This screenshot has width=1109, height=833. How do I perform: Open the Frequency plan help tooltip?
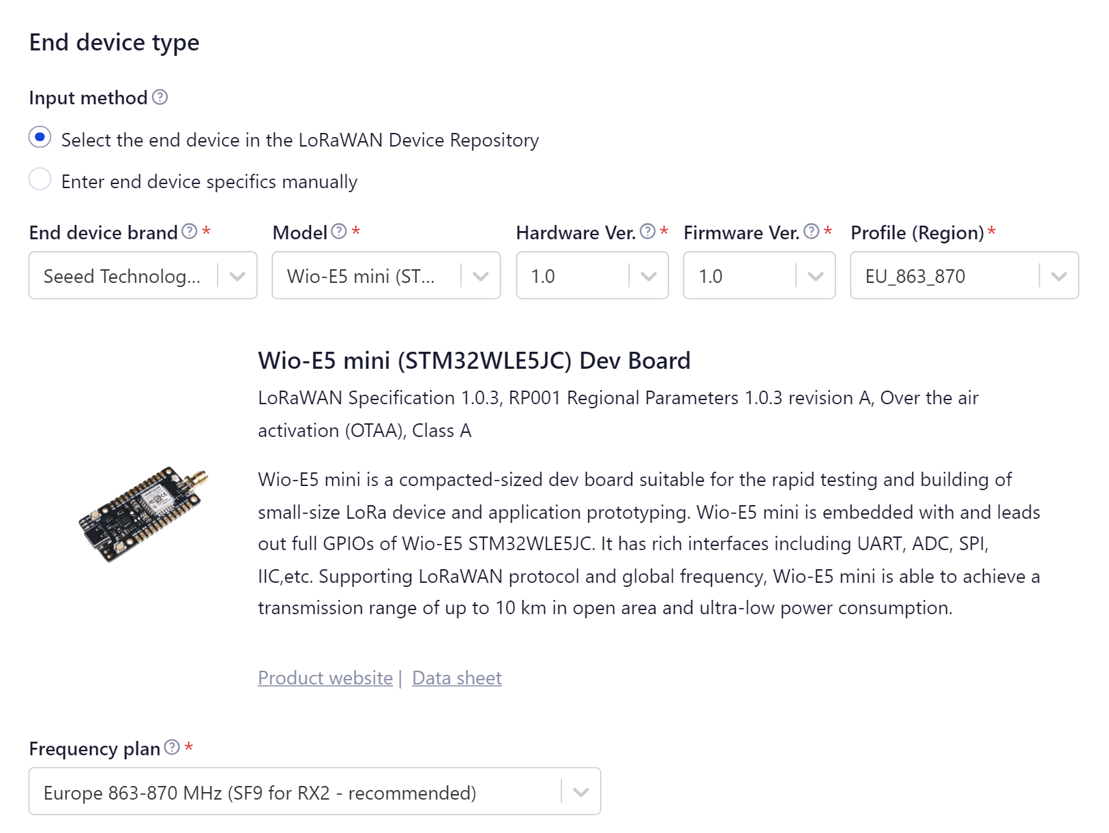[x=171, y=746]
